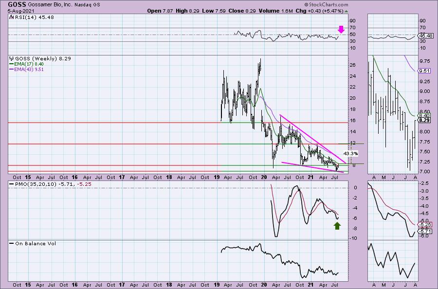Image resolution: width=438 pixels, height=289 pixels.
Task: Click the 7.75 axis label in zoom panel
Action: point(424,142)
